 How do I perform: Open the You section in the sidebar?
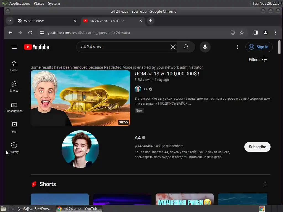click(x=14, y=128)
